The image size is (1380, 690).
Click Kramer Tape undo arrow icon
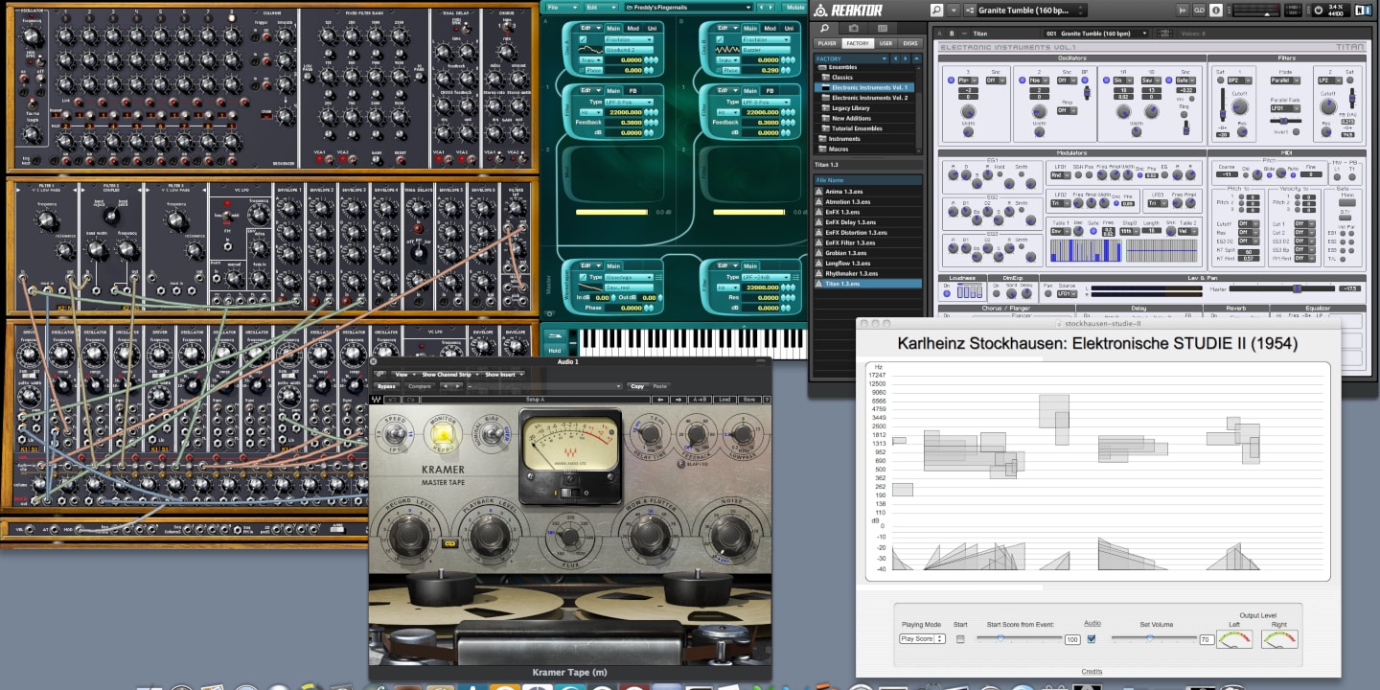tap(393, 400)
